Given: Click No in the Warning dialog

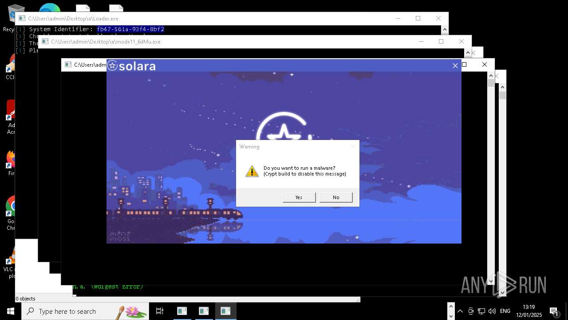Looking at the screenshot, I should pos(336,197).
